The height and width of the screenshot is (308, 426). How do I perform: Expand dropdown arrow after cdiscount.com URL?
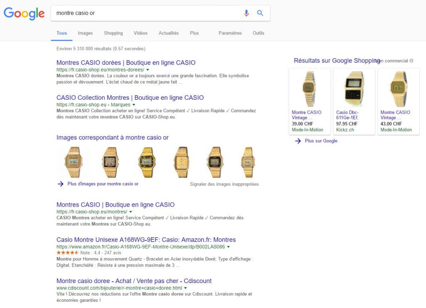186,288
